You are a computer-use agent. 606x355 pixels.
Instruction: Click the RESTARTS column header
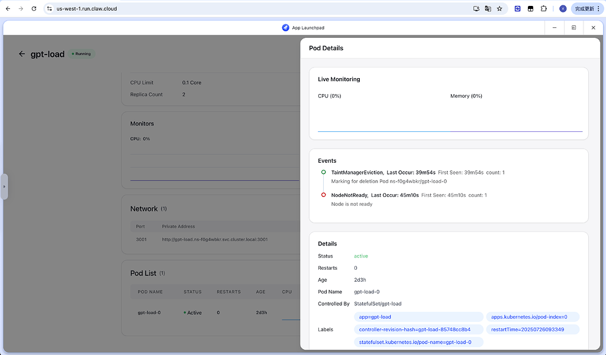(229, 292)
